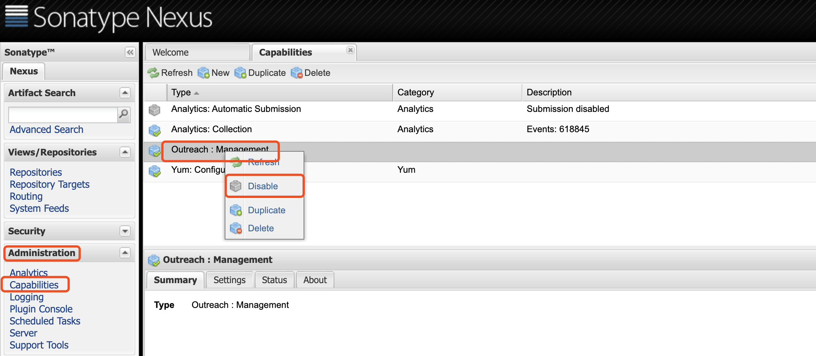The image size is (816, 356).
Task: Open the Server link
Action: [x=23, y=333]
